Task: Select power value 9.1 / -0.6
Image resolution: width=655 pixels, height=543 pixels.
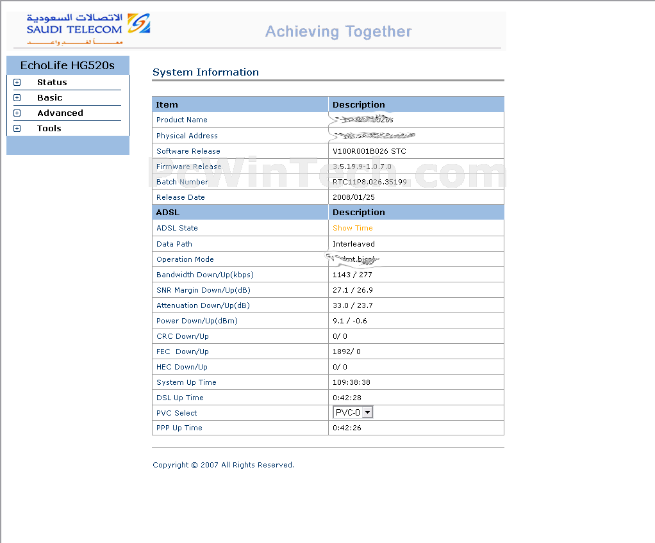Action: [x=350, y=321]
